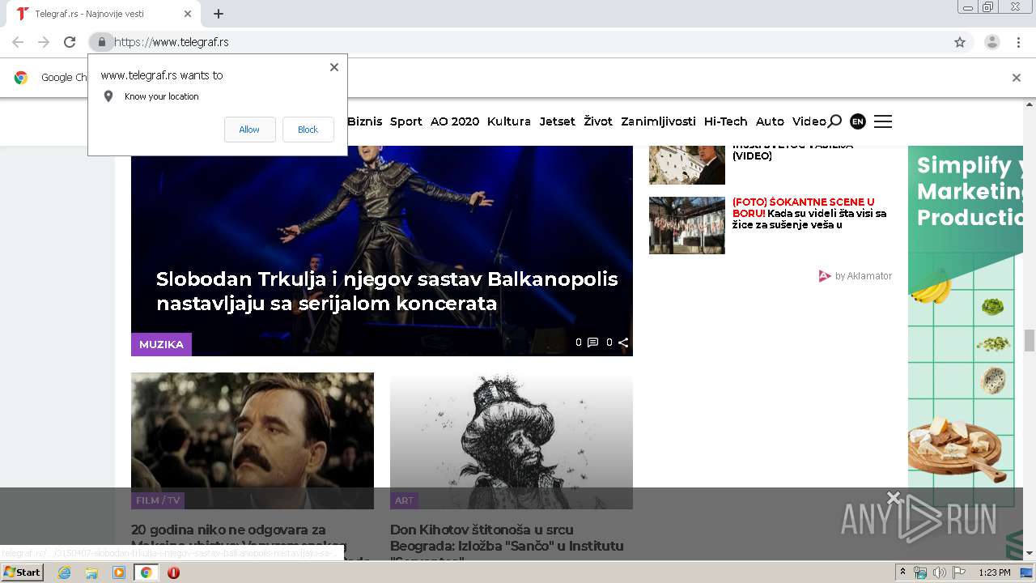This screenshot has width=1036, height=583.
Task: Open Sančo sketch article thumbnail
Action: [x=512, y=440]
